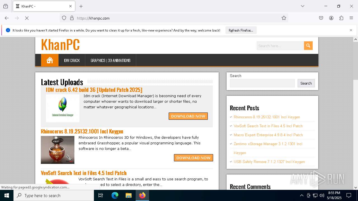Open the clock showing 8:55 PM
This screenshot has width=358, height=201.
[334, 195]
